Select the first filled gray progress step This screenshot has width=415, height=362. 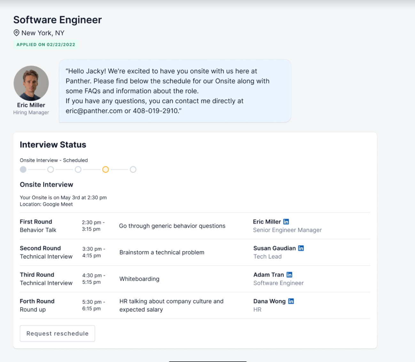(x=23, y=169)
